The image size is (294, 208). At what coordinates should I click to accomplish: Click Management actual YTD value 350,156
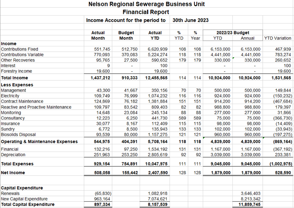159,90
